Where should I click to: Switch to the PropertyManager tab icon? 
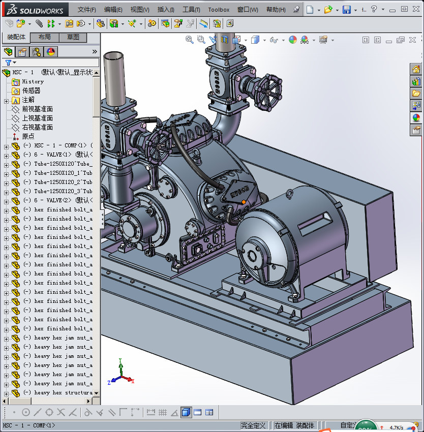click(22, 52)
